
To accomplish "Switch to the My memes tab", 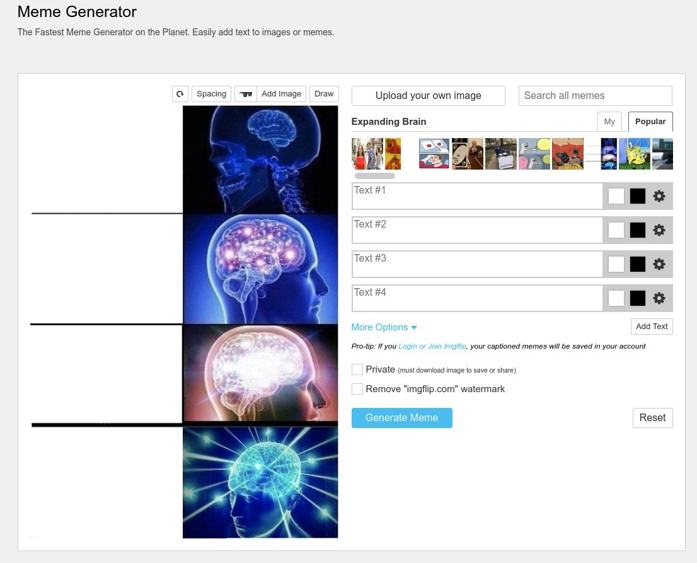I will tap(609, 122).
